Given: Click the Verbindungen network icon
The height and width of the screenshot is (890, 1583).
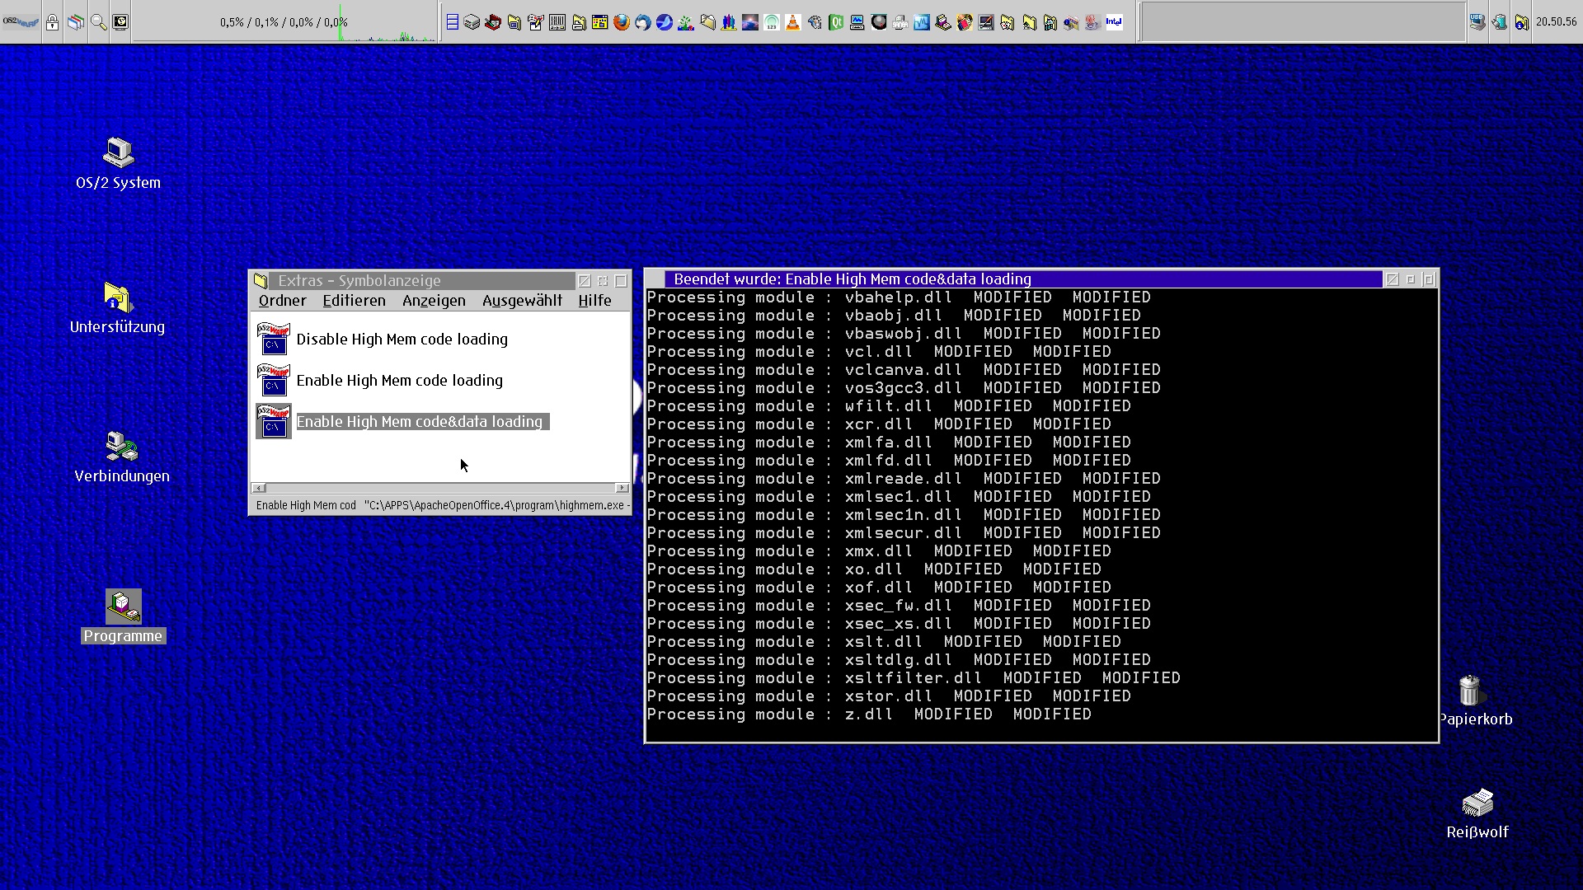Looking at the screenshot, I should pos(120,447).
